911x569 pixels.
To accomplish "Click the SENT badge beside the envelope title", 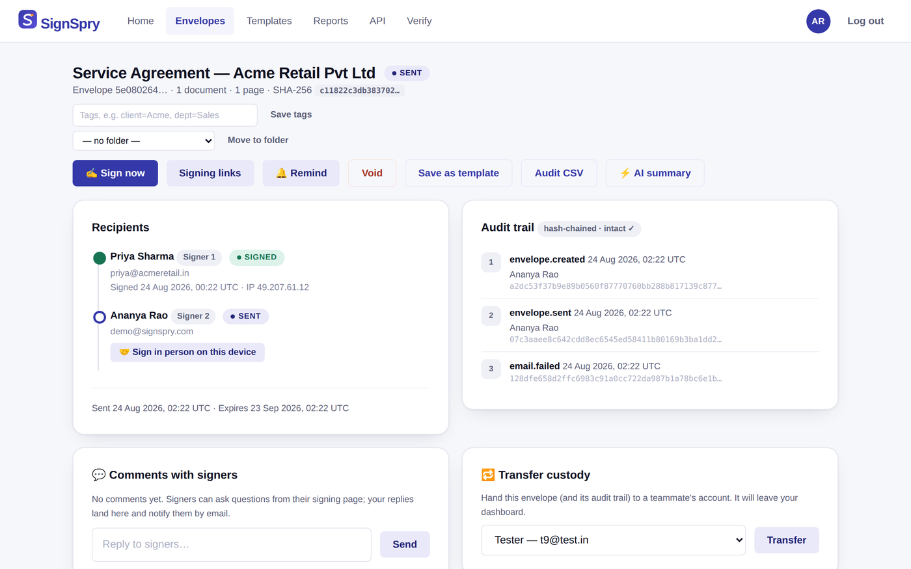I will 407,73.
